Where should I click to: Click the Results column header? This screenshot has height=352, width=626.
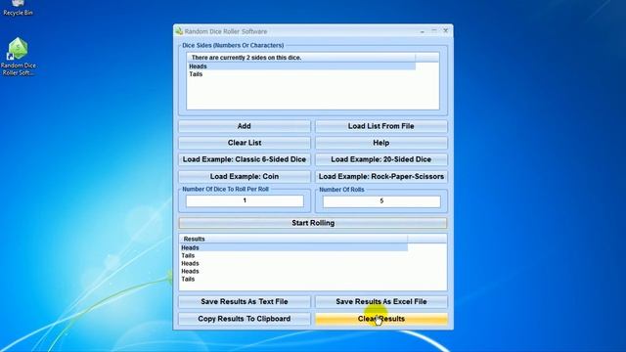pos(293,239)
